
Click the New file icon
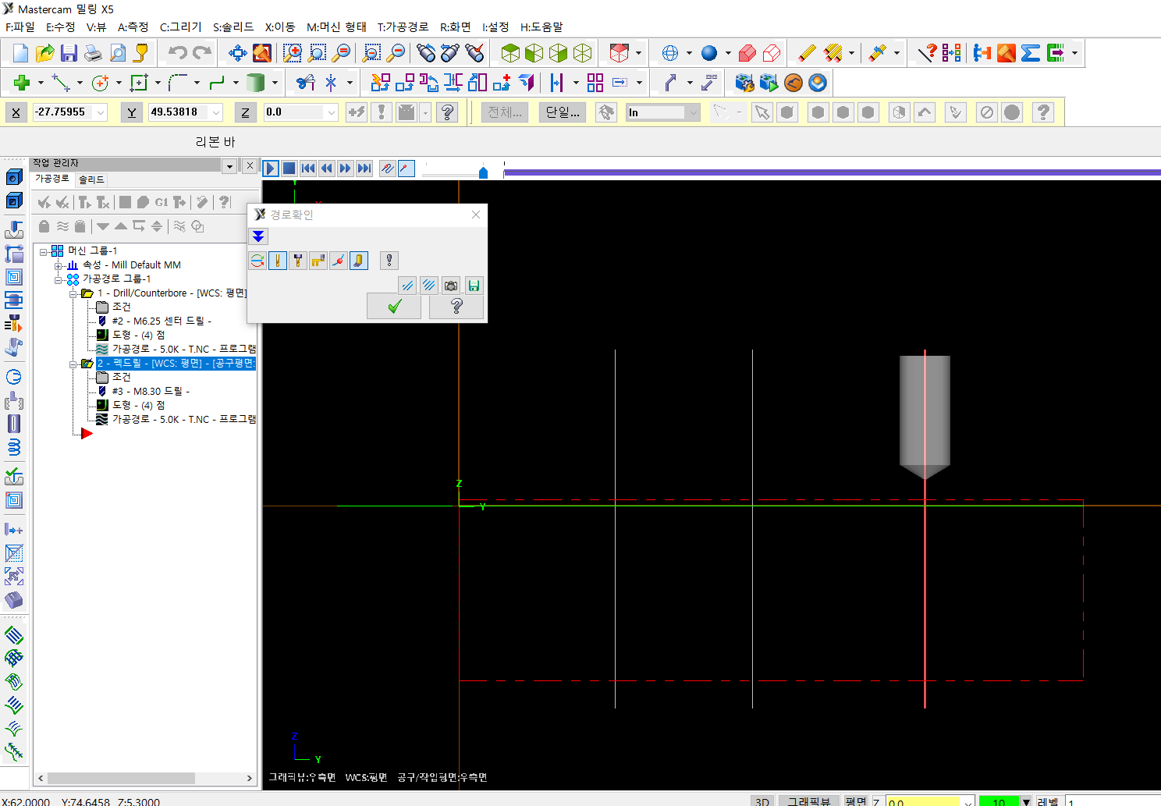(20, 53)
